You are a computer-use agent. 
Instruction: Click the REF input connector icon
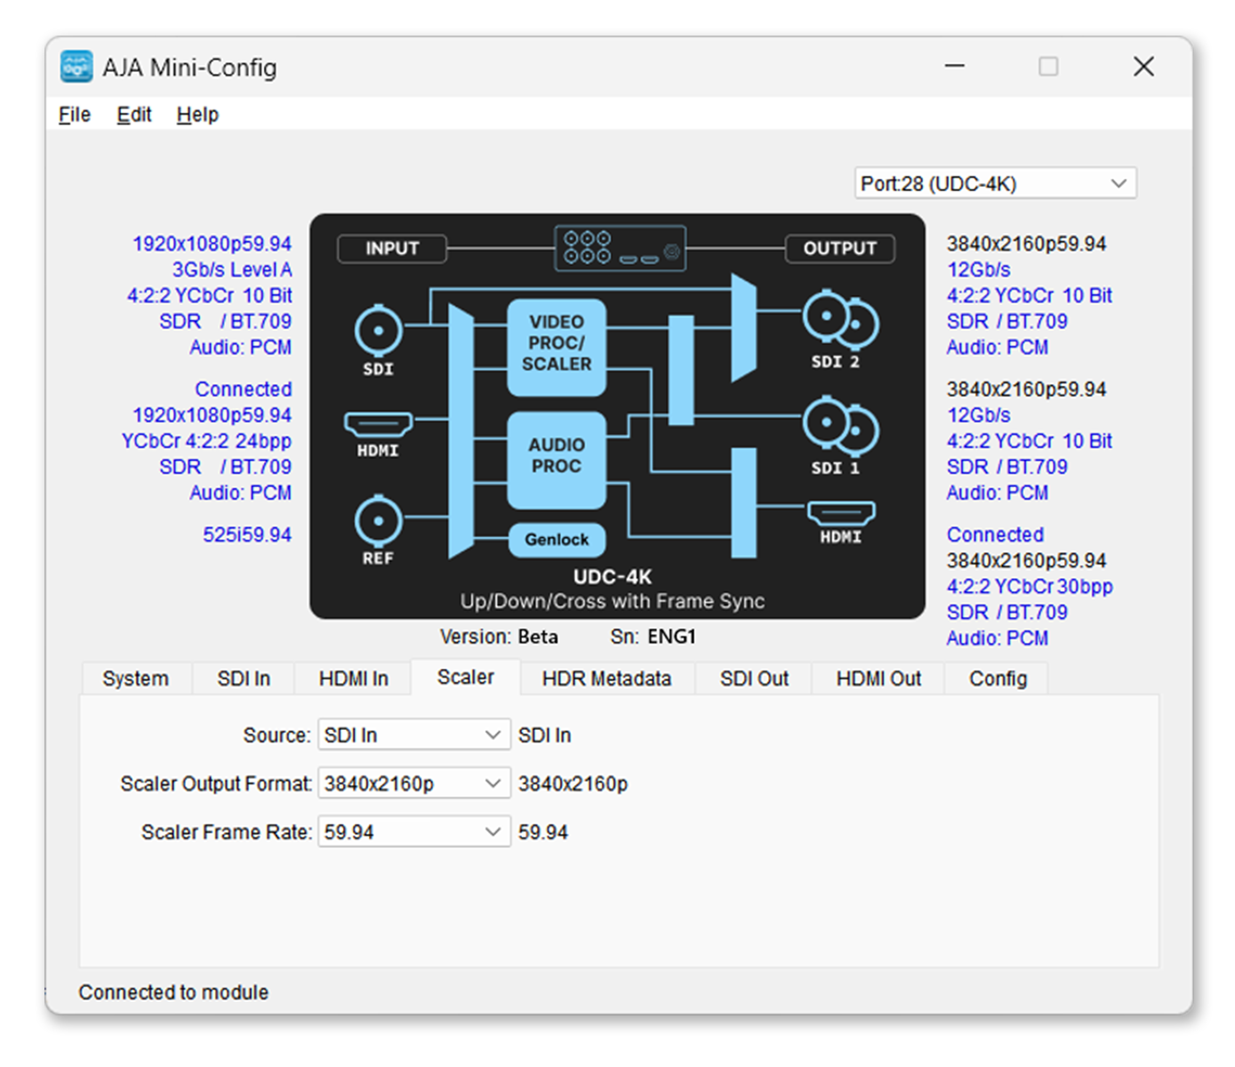click(378, 520)
